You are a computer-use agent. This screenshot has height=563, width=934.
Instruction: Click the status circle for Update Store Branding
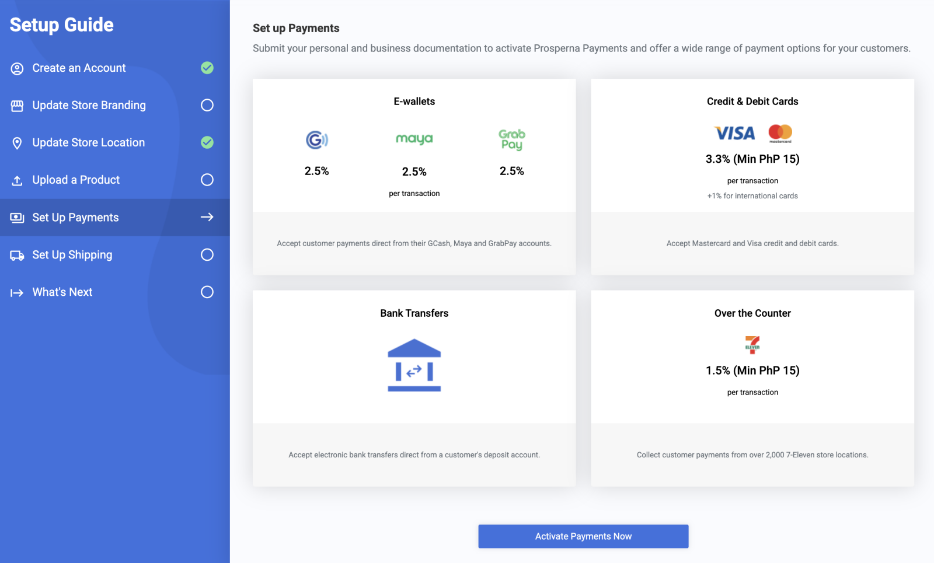pos(207,105)
